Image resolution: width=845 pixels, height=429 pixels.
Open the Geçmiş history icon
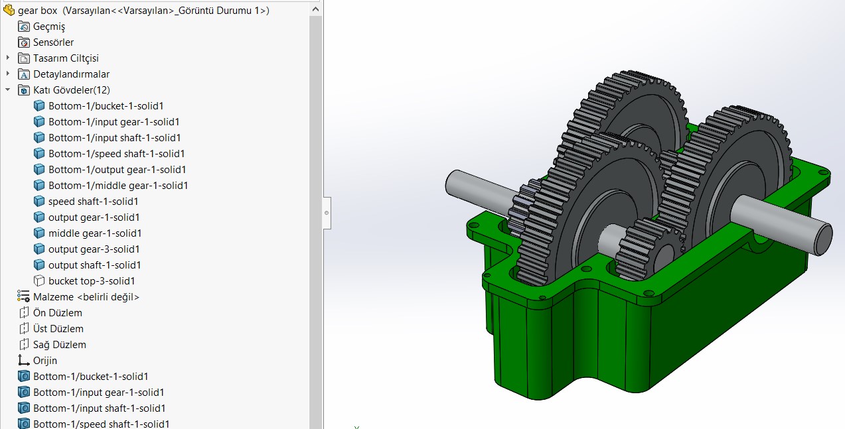coord(24,27)
